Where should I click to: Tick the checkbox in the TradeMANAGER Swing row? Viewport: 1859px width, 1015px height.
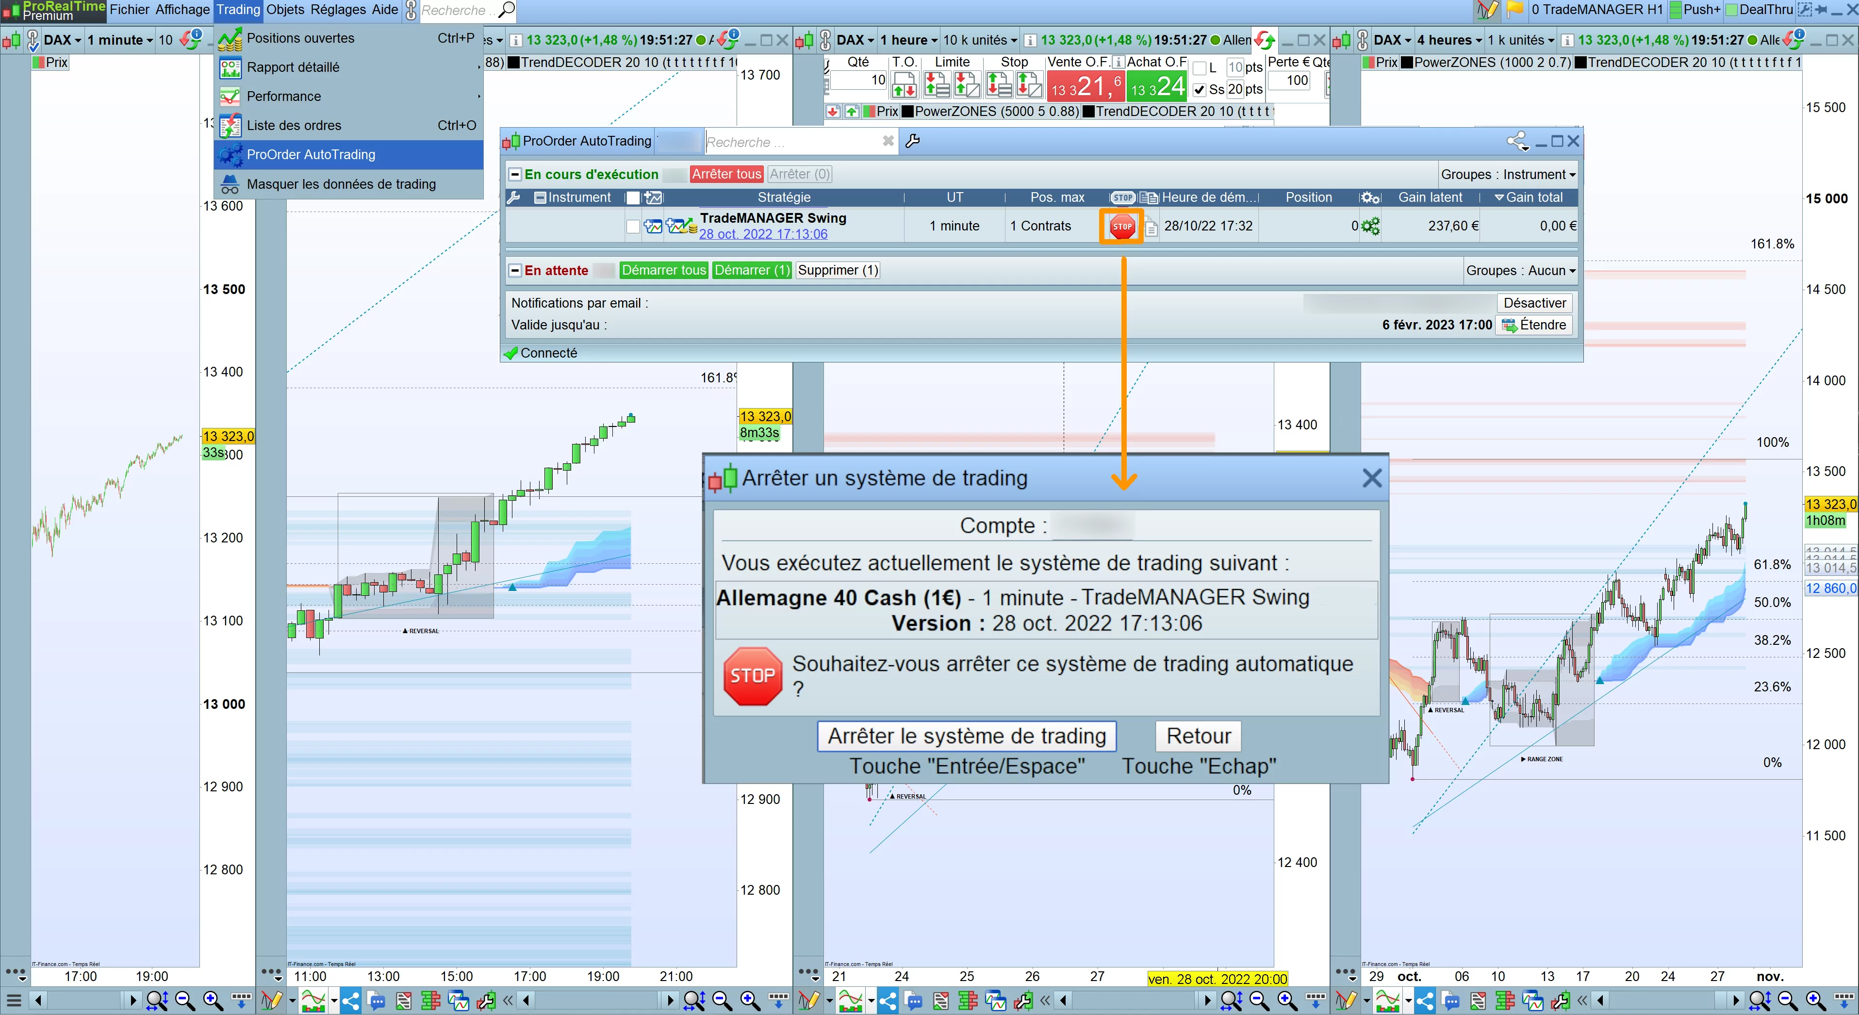(633, 227)
